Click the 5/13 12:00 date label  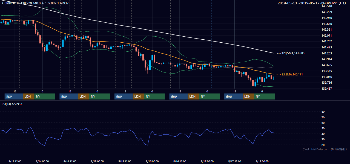(15, 161)
